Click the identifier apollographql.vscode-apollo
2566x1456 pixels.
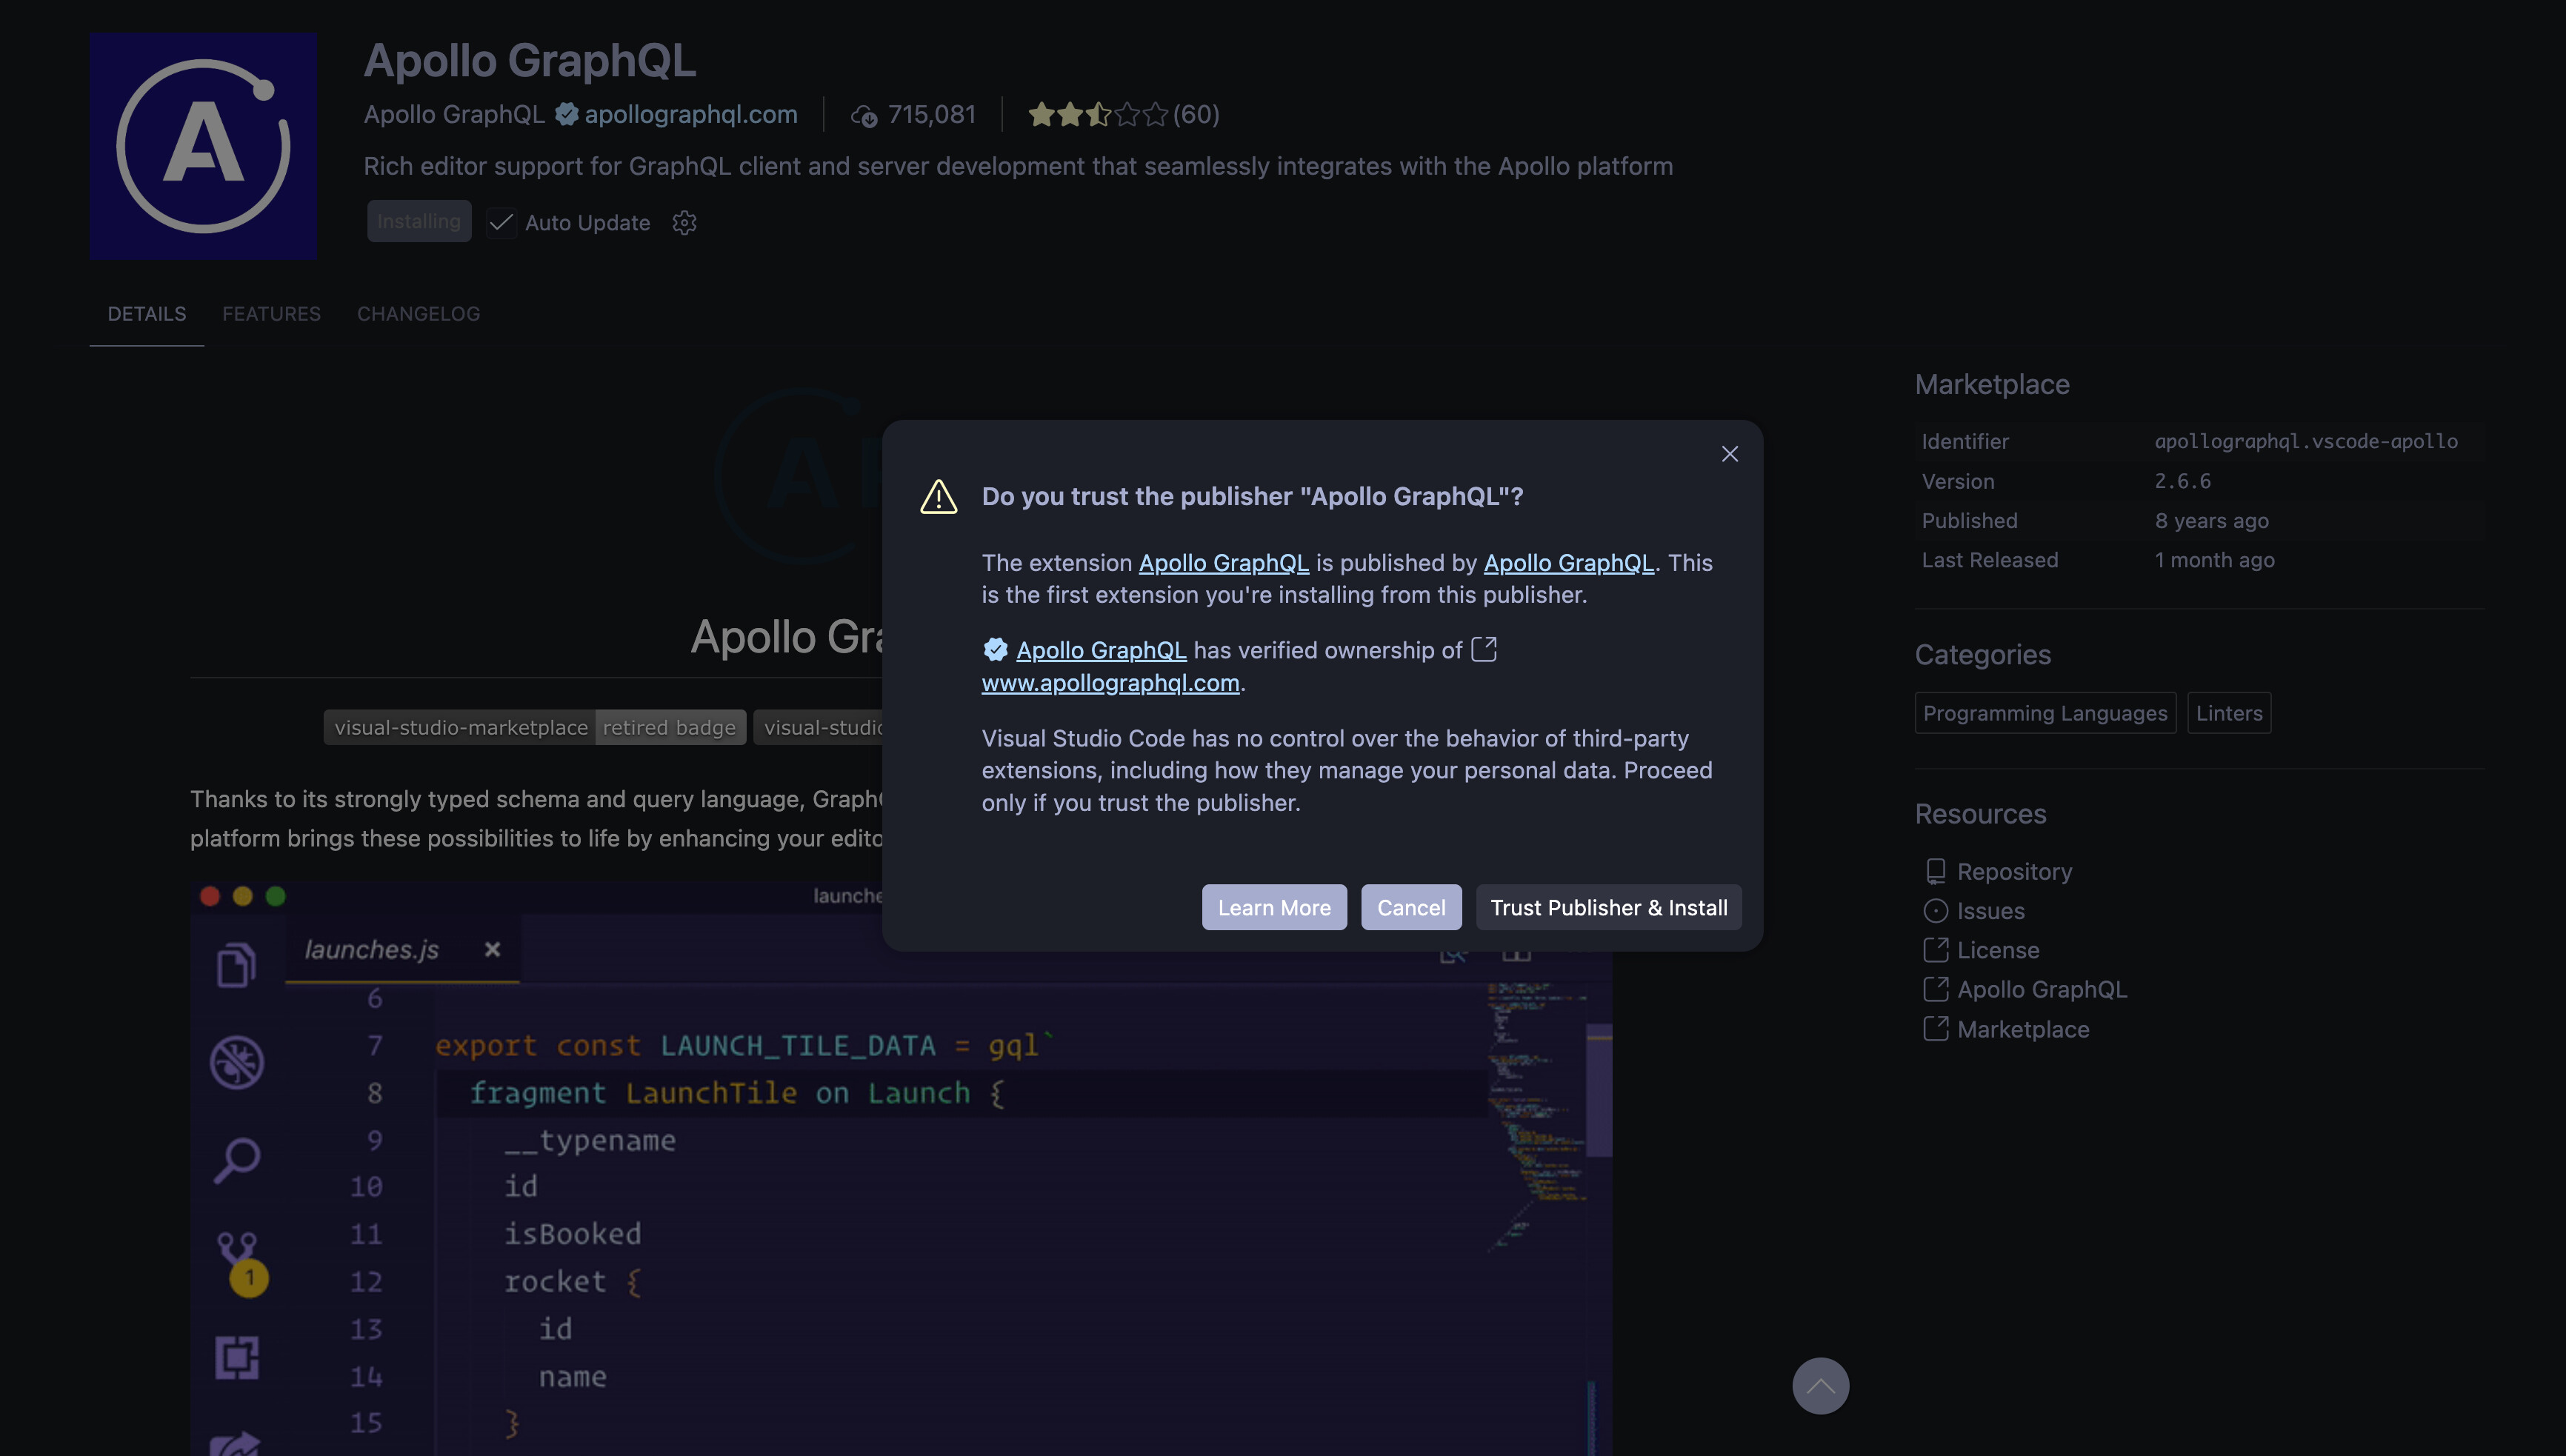2306,441
